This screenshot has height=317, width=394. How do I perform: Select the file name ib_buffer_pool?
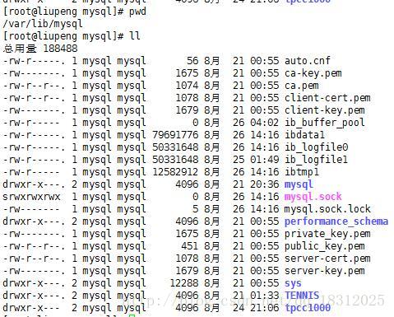[325, 123]
